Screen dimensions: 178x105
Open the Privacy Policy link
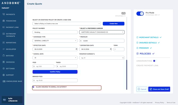click(159, 103)
